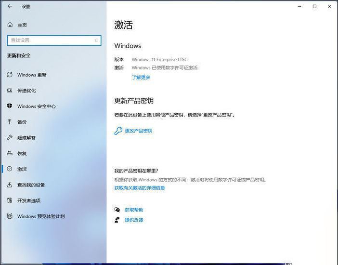Click the 更新产品密钥 heading
338x265 pixels.
coord(134,101)
